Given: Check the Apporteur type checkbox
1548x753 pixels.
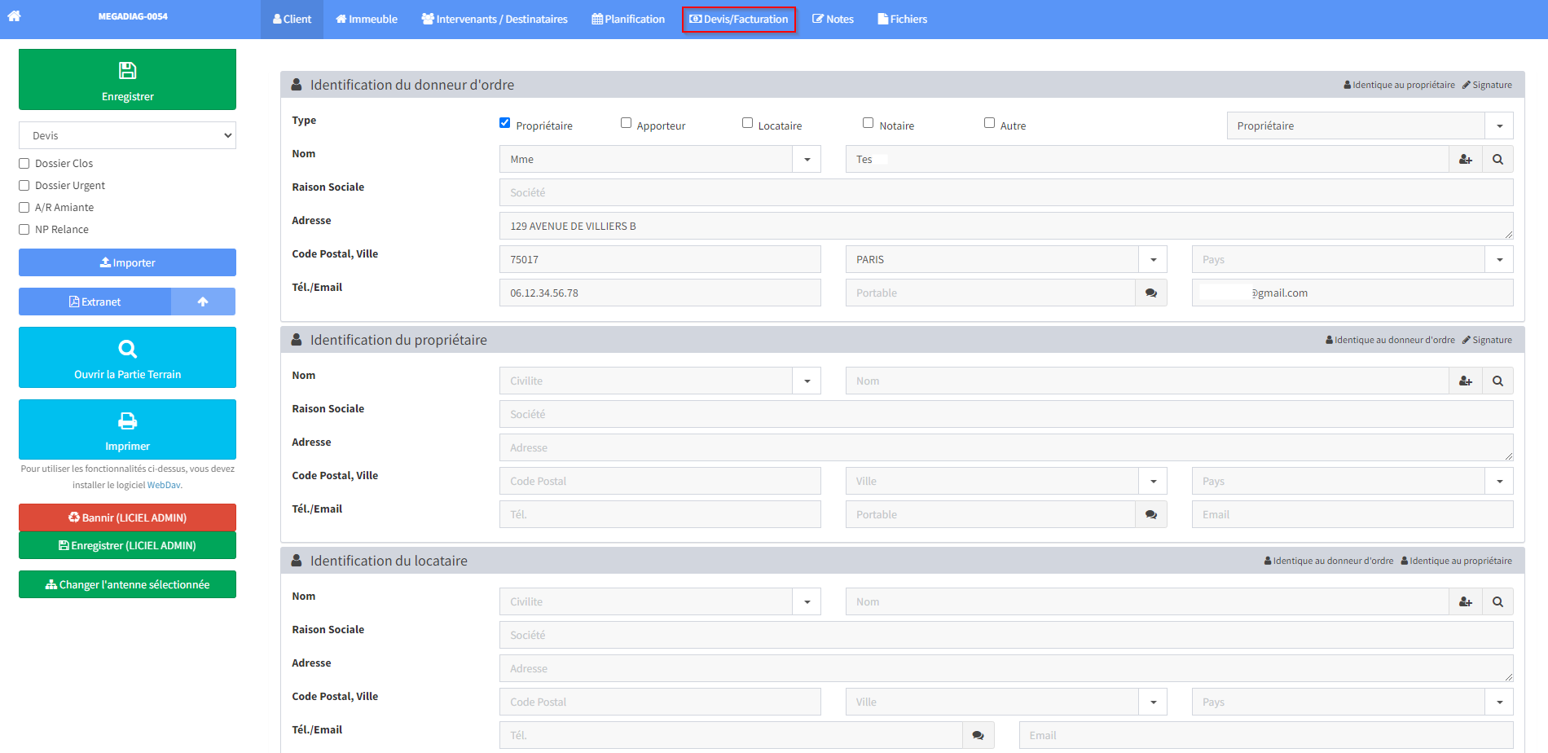Looking at the screenshot, I should pyautogui.click(x=626, y=123).
